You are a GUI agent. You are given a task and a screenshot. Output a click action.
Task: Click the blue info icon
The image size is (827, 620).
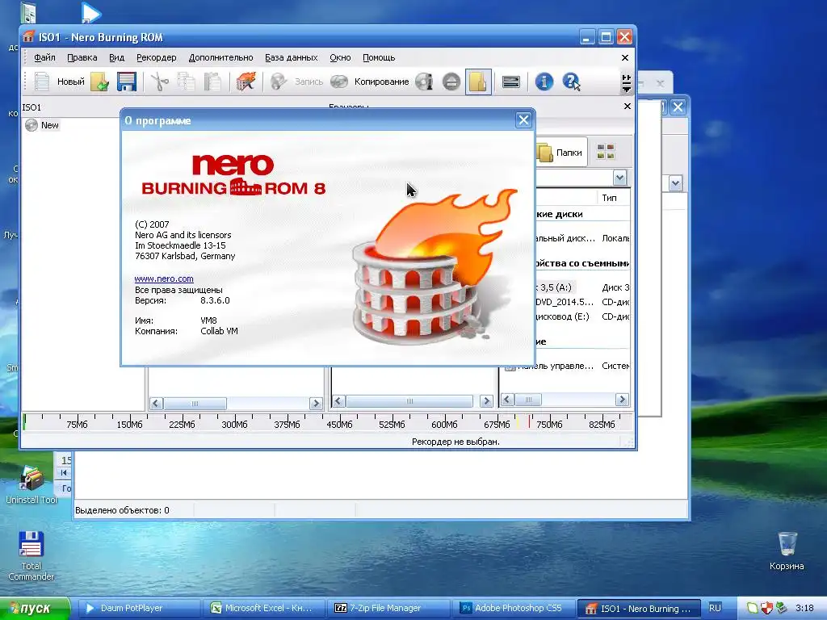coord(544,82)
